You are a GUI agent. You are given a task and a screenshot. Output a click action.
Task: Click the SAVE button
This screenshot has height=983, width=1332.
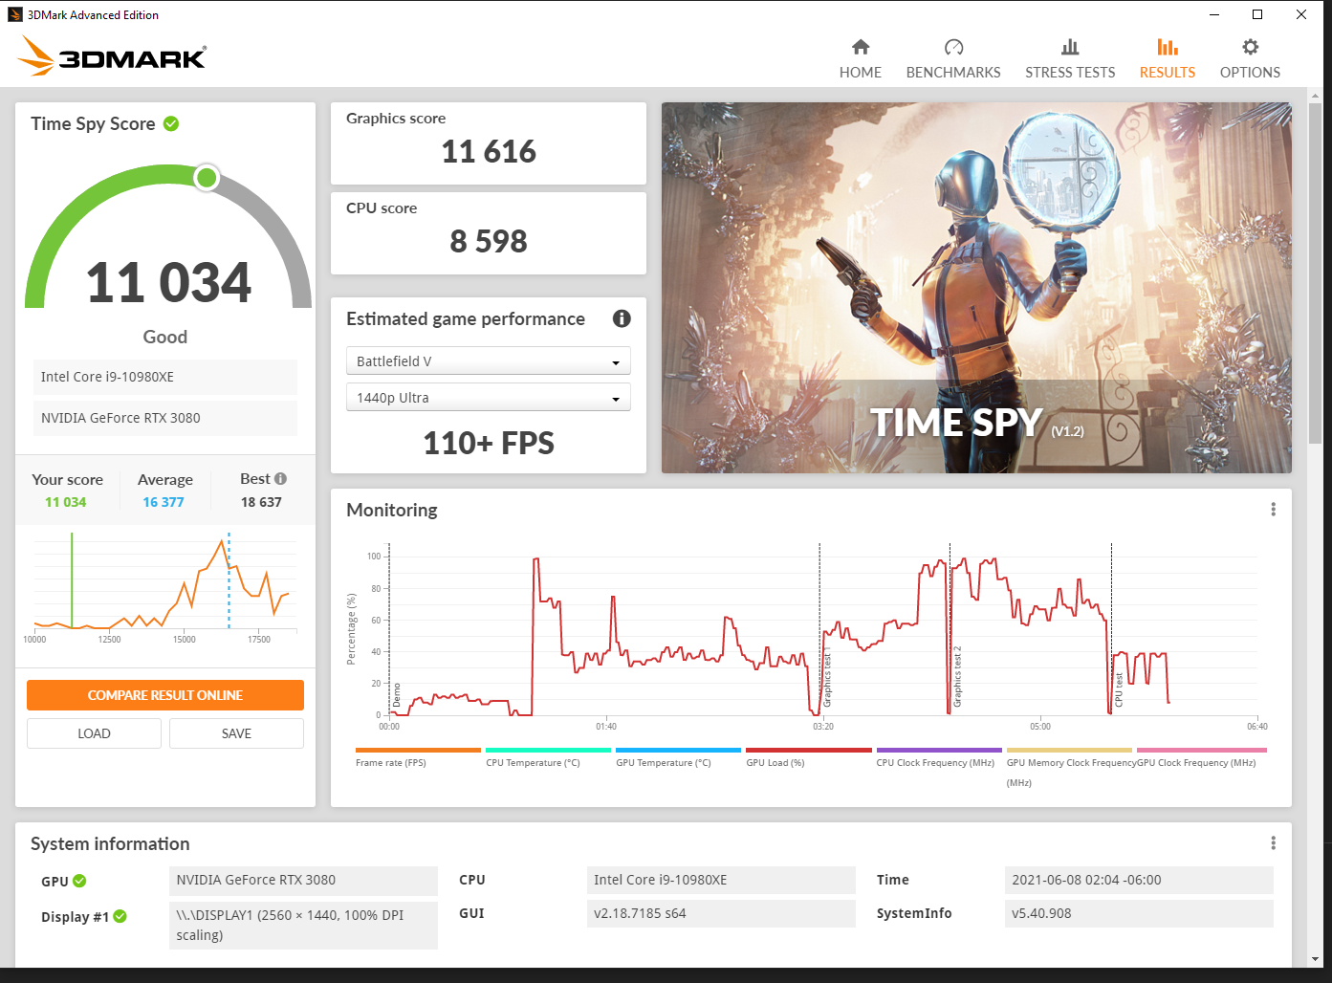[236, 733]
